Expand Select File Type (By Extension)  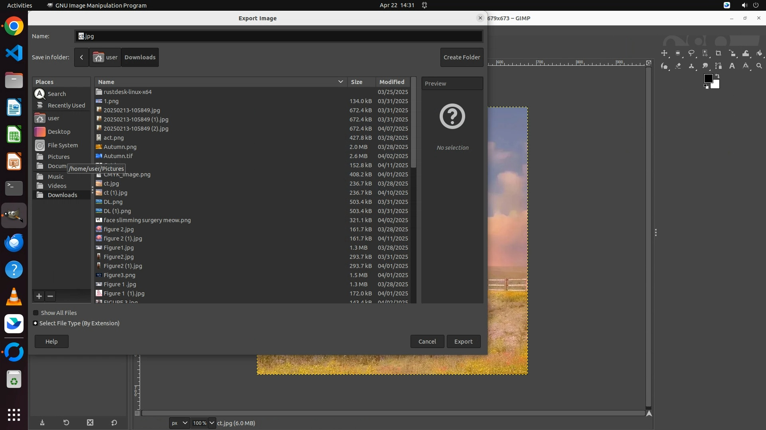pos(36,323)
